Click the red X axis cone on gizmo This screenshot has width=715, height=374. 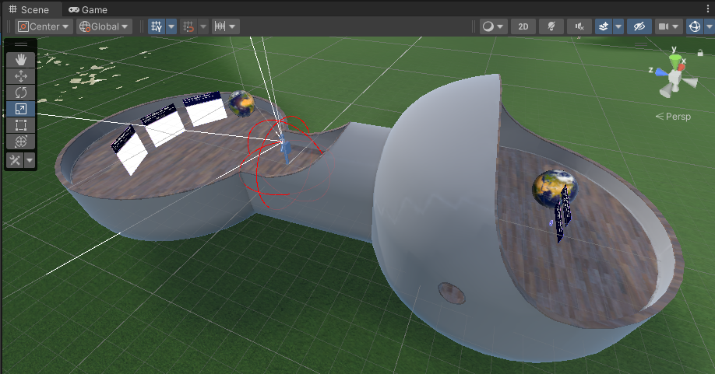coord(681,68)
